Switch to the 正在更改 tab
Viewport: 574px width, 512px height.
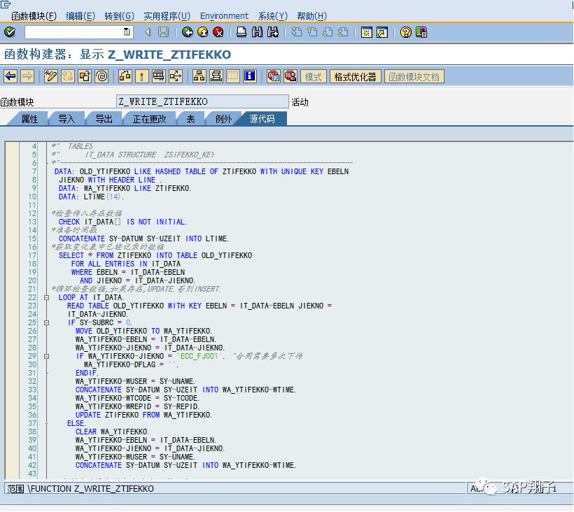(x=149, y=119)
